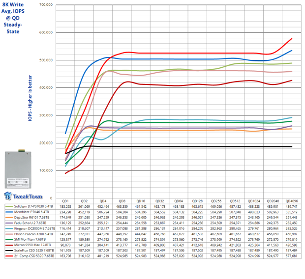This screenshot has height=279, width=305.
Task: Click the 'QD2' column header
Action: point(84,201)
